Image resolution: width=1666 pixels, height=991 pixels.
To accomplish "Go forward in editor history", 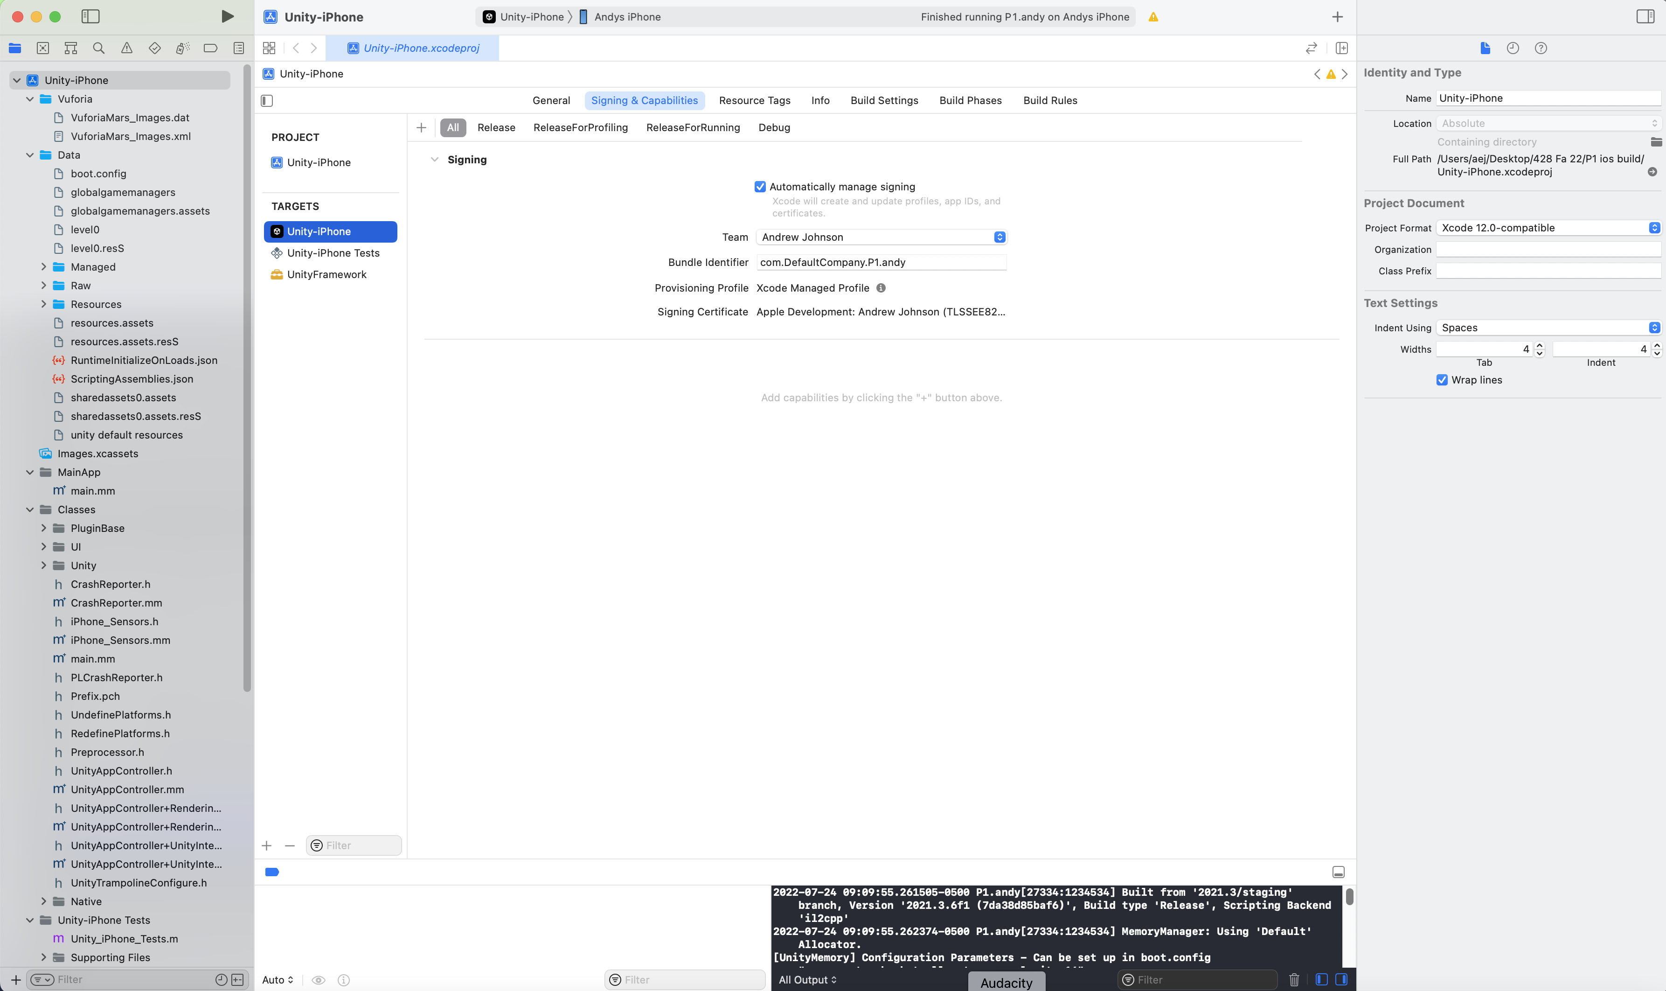I will tap(314, 48).
